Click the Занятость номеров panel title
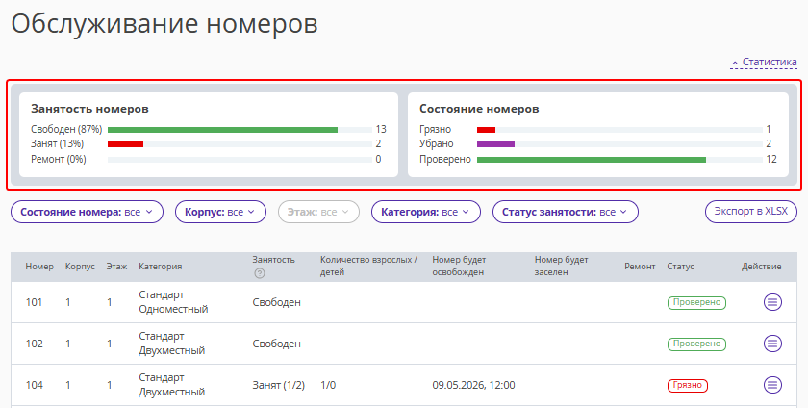 point(89,109)
